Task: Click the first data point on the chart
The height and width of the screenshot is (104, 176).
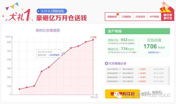Action: click(20, 89)
